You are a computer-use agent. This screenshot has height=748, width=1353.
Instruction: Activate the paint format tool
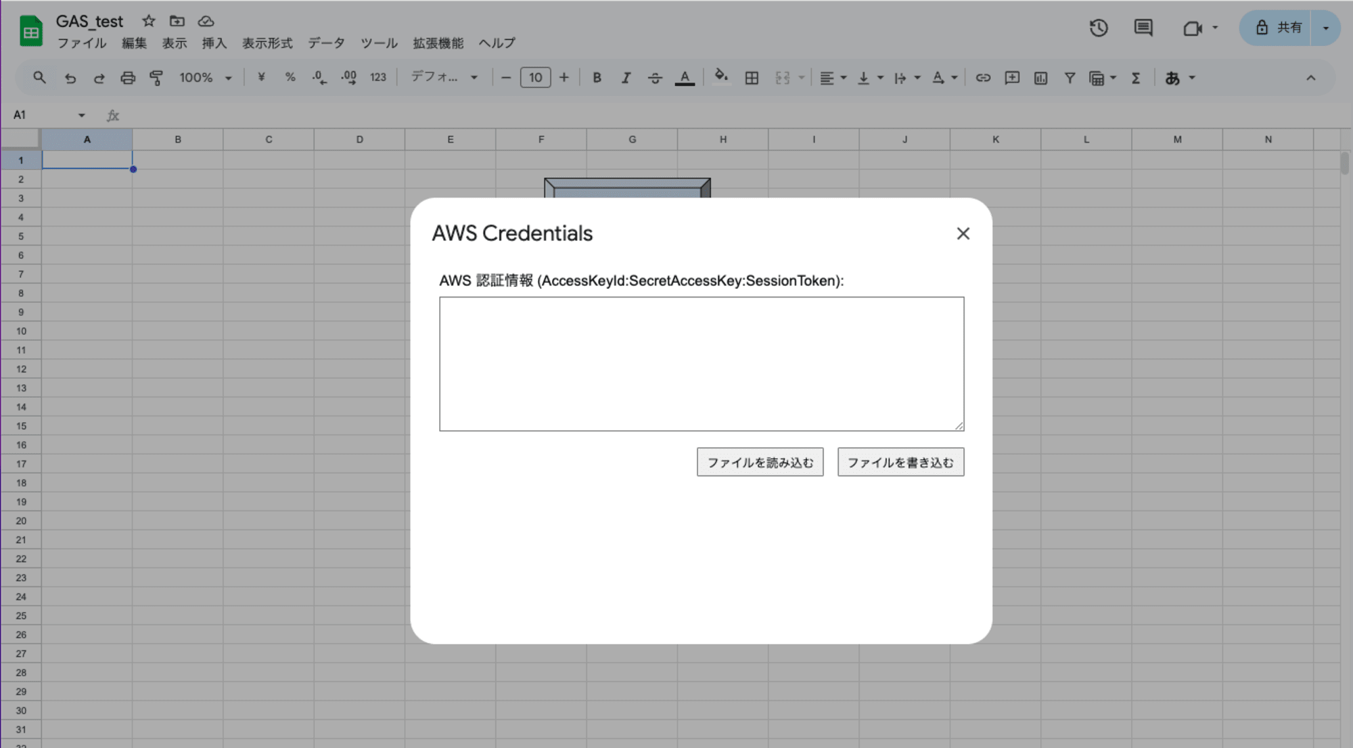pyautogui.click(x=156, y=78)
